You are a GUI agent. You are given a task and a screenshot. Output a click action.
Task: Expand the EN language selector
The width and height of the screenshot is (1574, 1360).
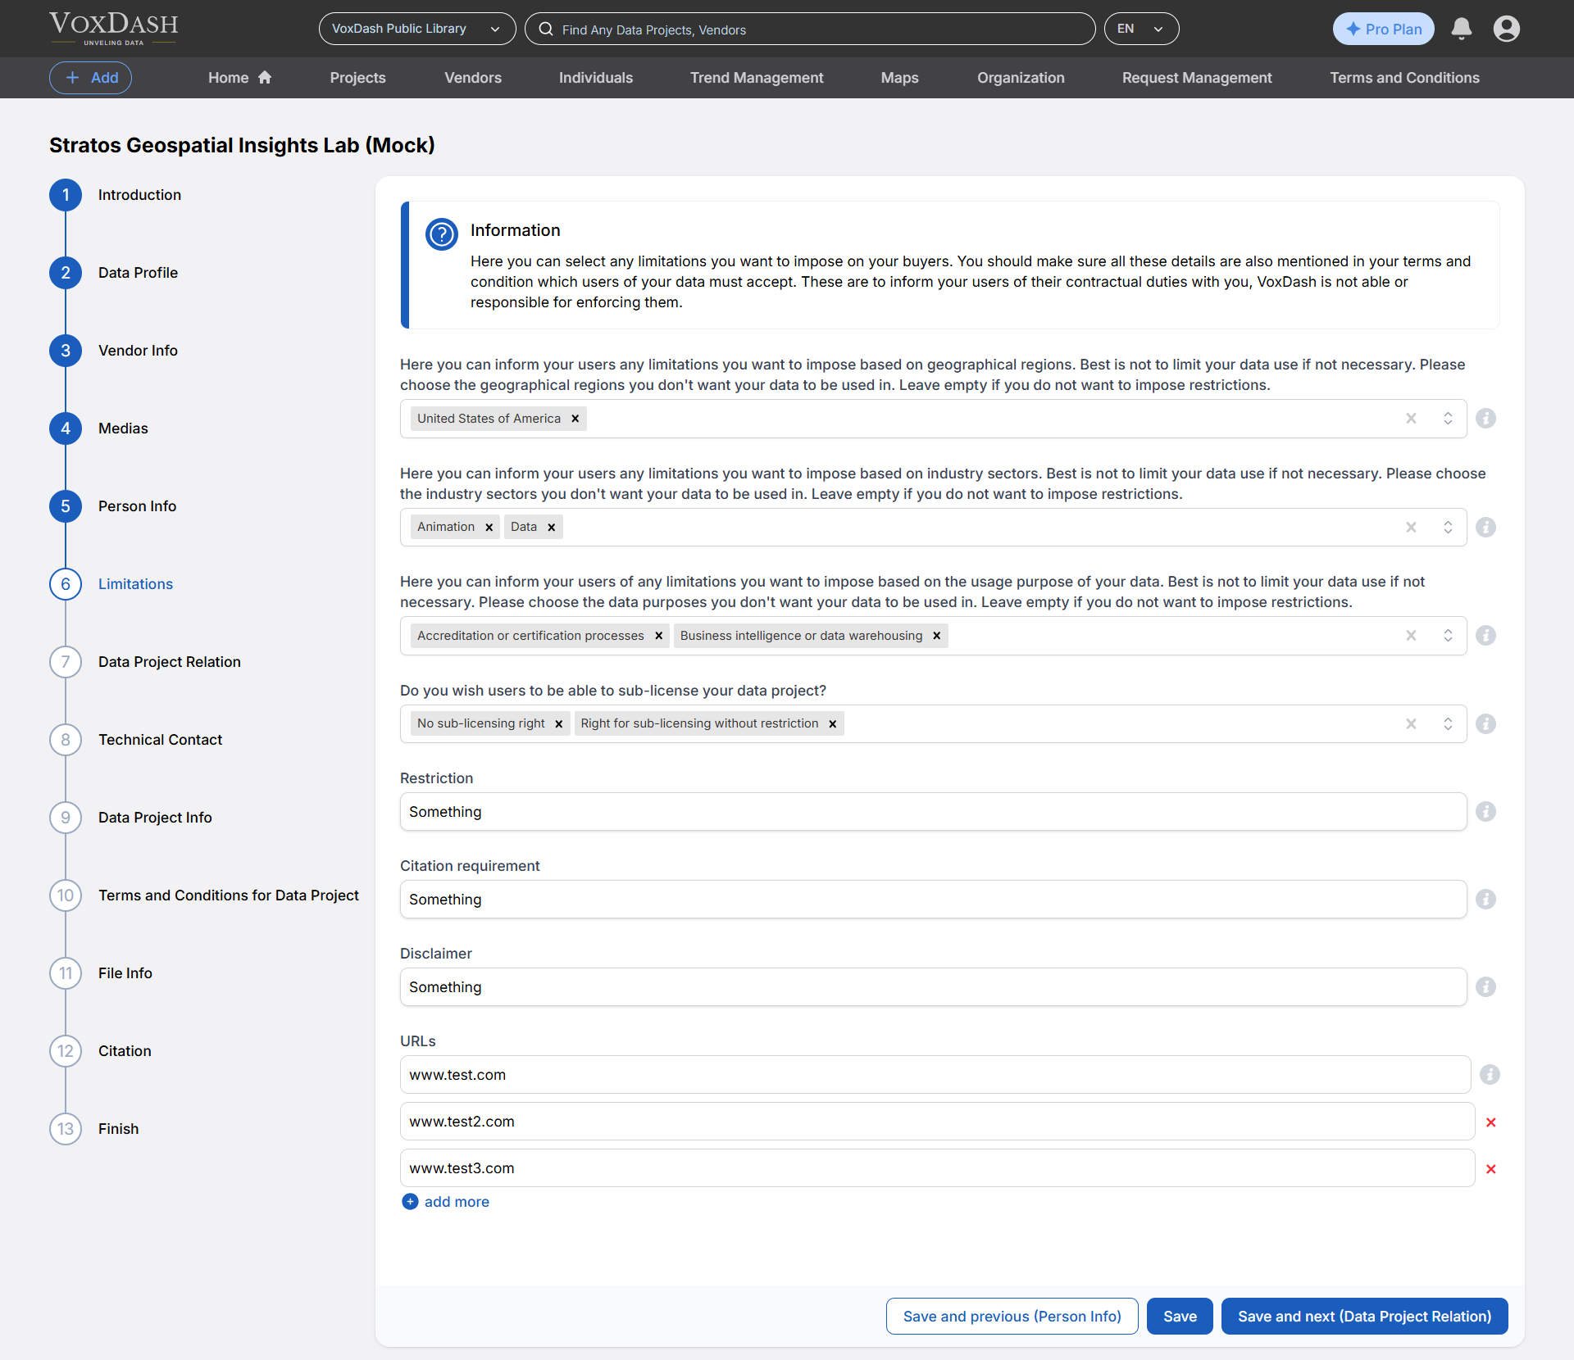[x=1140, y=29]
